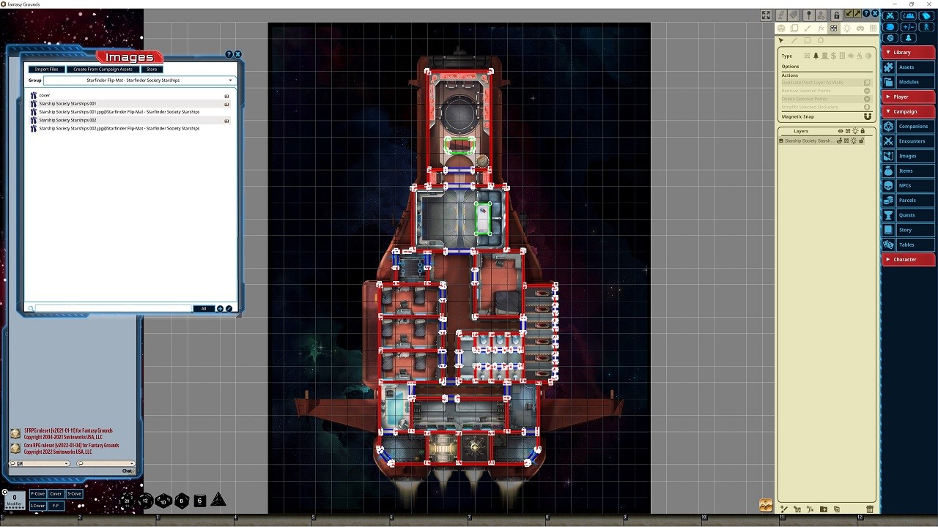Toggle the eye visibility icon in the Layers header

[840, 131]
